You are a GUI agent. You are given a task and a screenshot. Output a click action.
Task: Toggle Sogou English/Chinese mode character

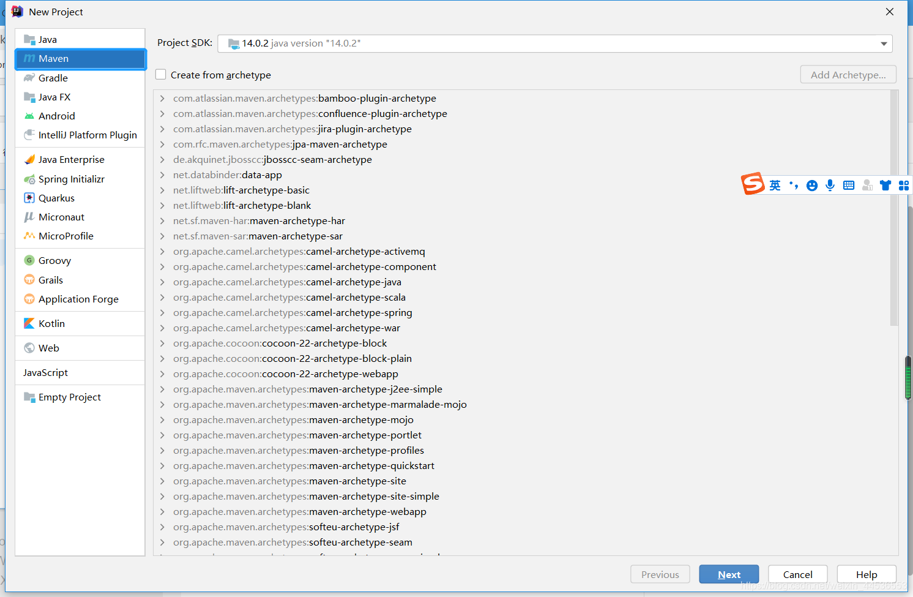click(x=775, y=186)
